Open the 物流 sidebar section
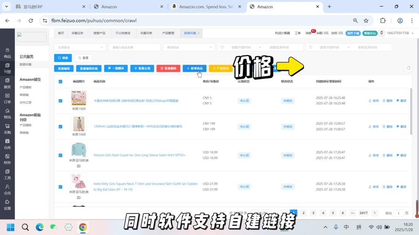 pyautogui.click(x=7, y=114)
